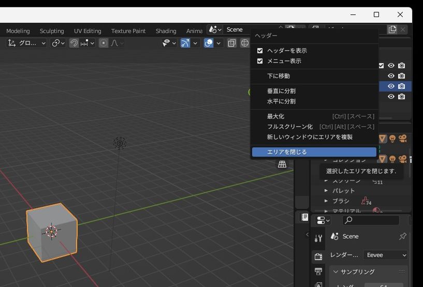Toggle snapping magnet icon in viewport header
This screenshot has width=423, height=287.
[x=74, y=43]
